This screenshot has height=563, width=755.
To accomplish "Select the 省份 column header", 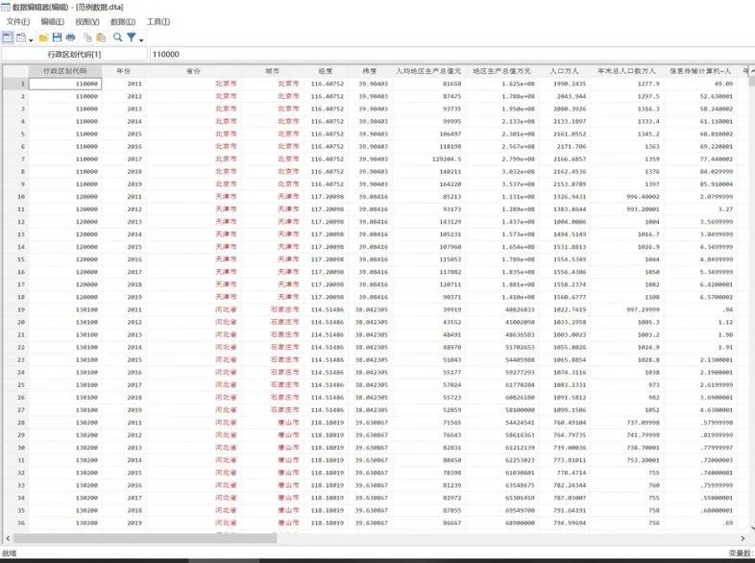I will click(x=193, y=71).
